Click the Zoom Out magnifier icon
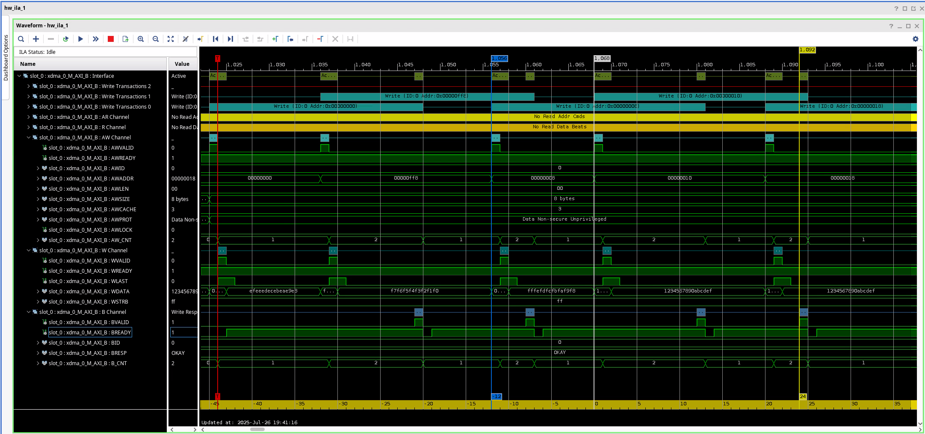 point(156,39)
